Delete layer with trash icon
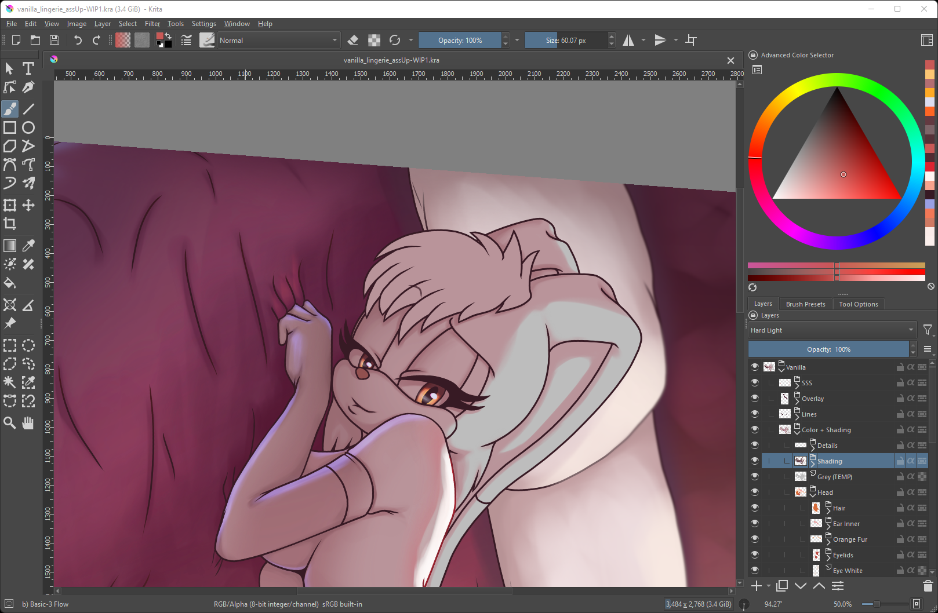Screen dimensions: 938x613 (928, 586)
